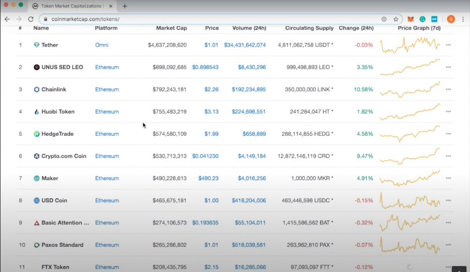Open a new browser tab

click(x=125, y=6)
